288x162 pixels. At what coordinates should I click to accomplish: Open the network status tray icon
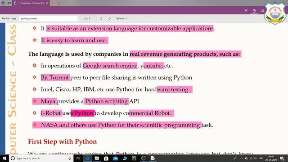251,158
